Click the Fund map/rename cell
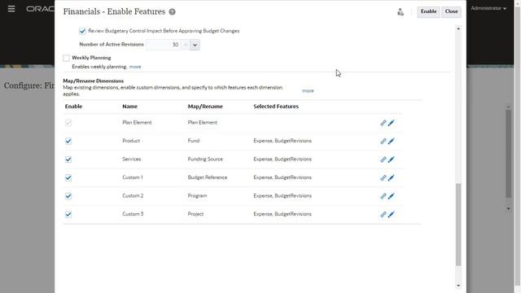The height and width of the screenshot is (293, 521). pos(194,141)
